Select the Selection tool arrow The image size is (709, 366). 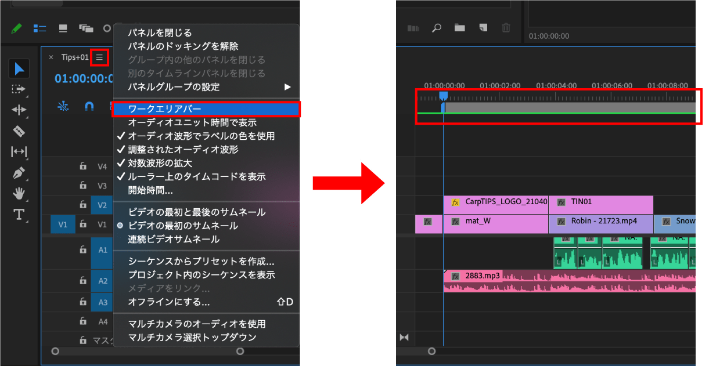click(19, 69)
